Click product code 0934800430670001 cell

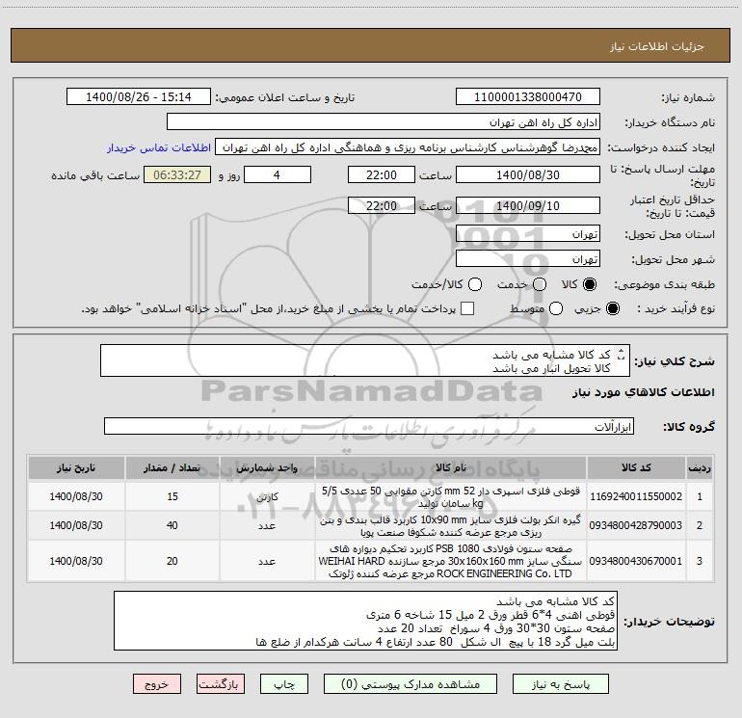click(636, 561)
